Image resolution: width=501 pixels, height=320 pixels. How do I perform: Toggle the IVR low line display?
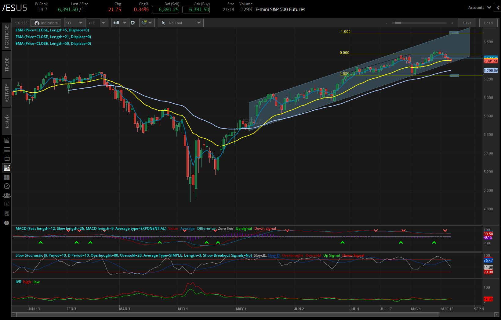(x=36, y=282)
